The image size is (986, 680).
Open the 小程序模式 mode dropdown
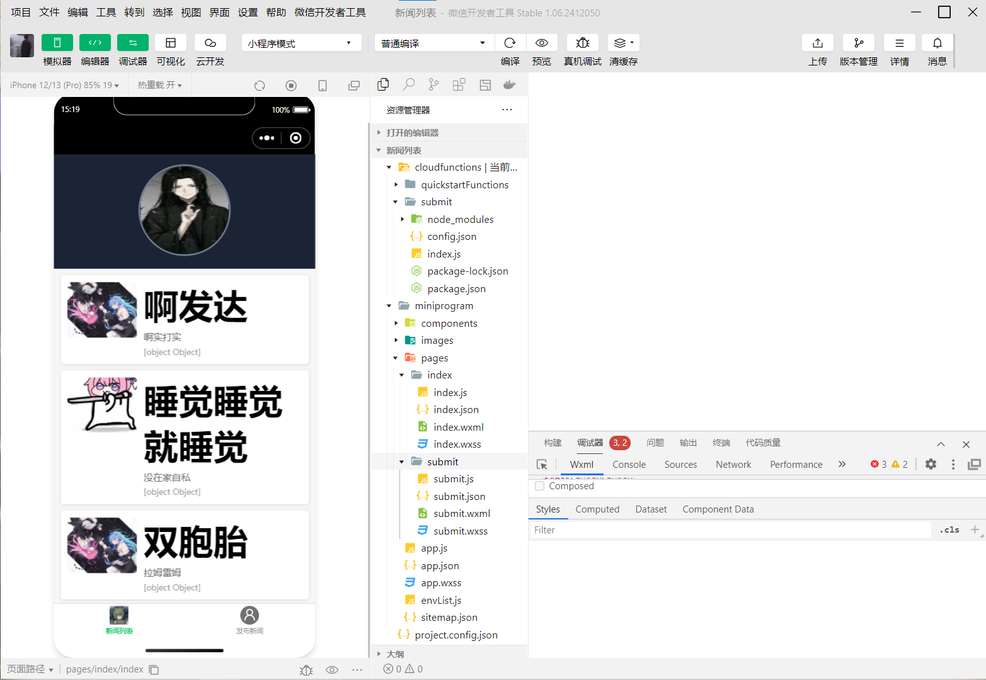pos(301,43)
